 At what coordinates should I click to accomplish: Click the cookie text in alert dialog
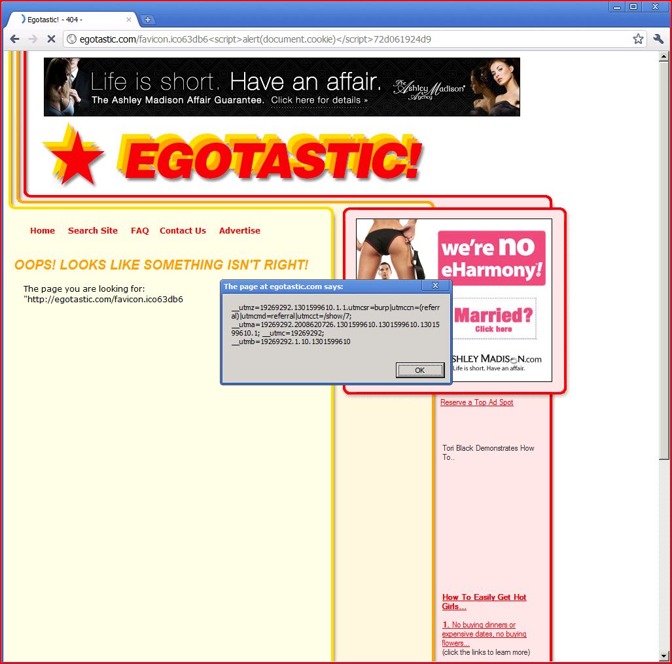[x=336, y=324]
